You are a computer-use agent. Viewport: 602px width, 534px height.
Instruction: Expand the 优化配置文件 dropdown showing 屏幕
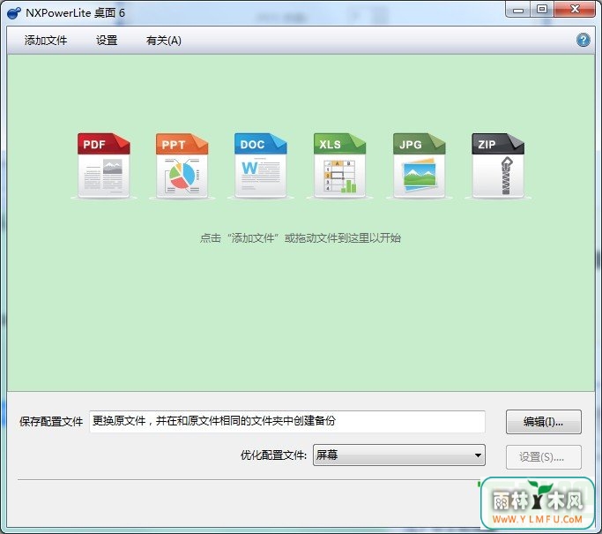pyautogui.click(x=399, y=455)
